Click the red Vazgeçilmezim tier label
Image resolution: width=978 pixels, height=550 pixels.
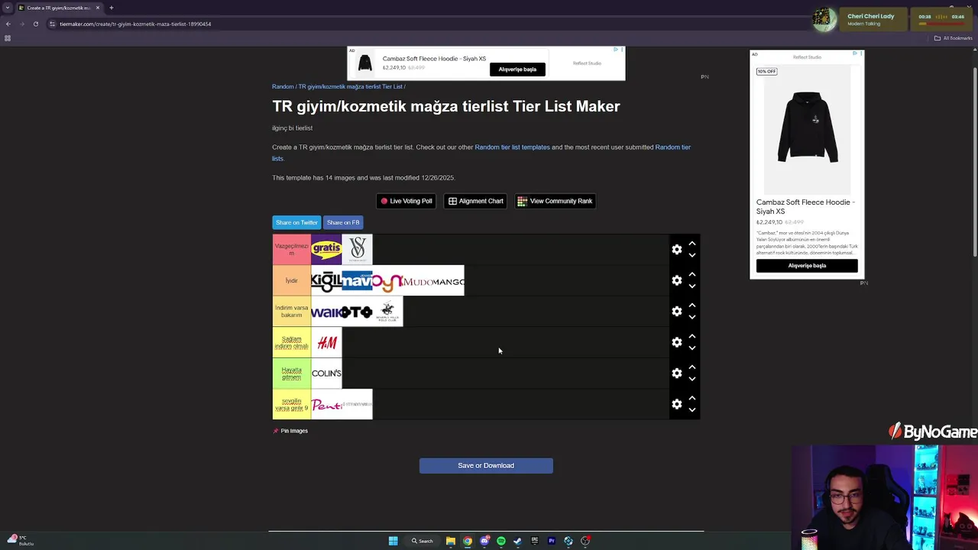(291, 250)
